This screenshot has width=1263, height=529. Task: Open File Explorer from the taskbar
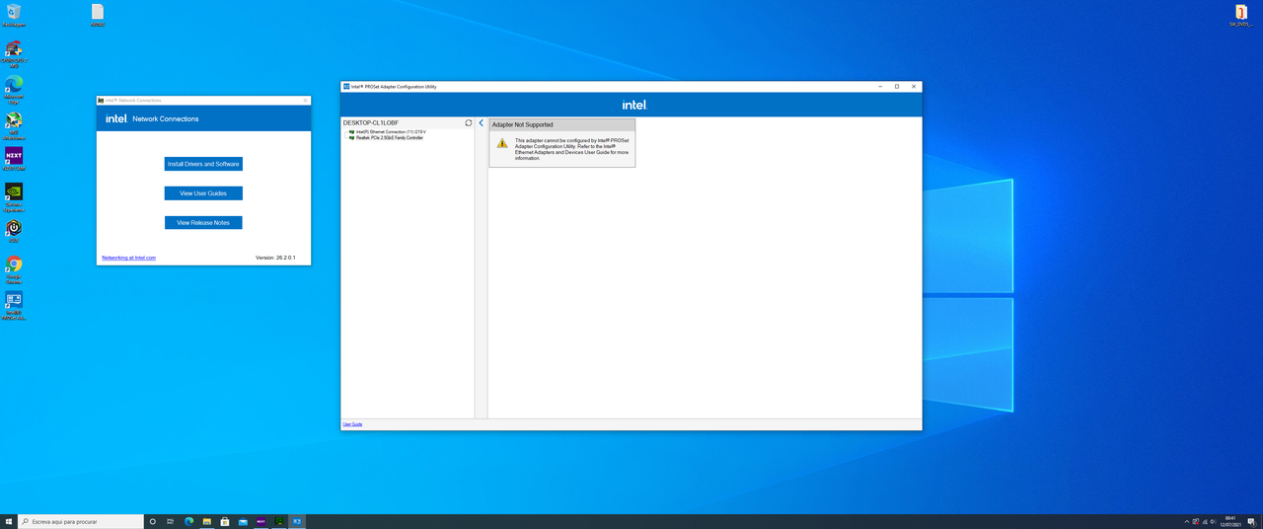(x=207, y=521)
